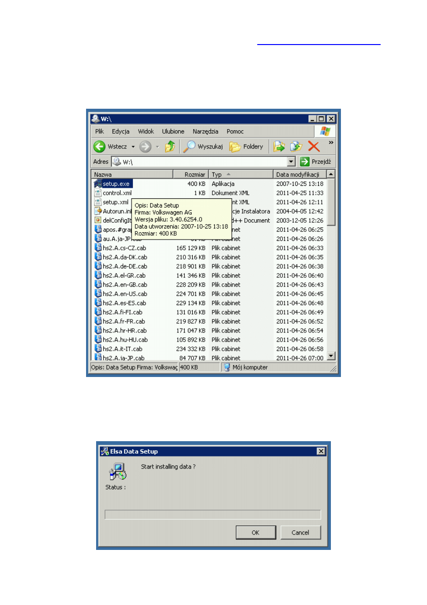Screen dimensions: 427x605
Task: Click the green Wstecz back arrow icon
Action: pos(99,147)
